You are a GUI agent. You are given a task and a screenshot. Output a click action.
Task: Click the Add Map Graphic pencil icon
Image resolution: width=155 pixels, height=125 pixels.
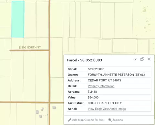[x=69, y=120]
